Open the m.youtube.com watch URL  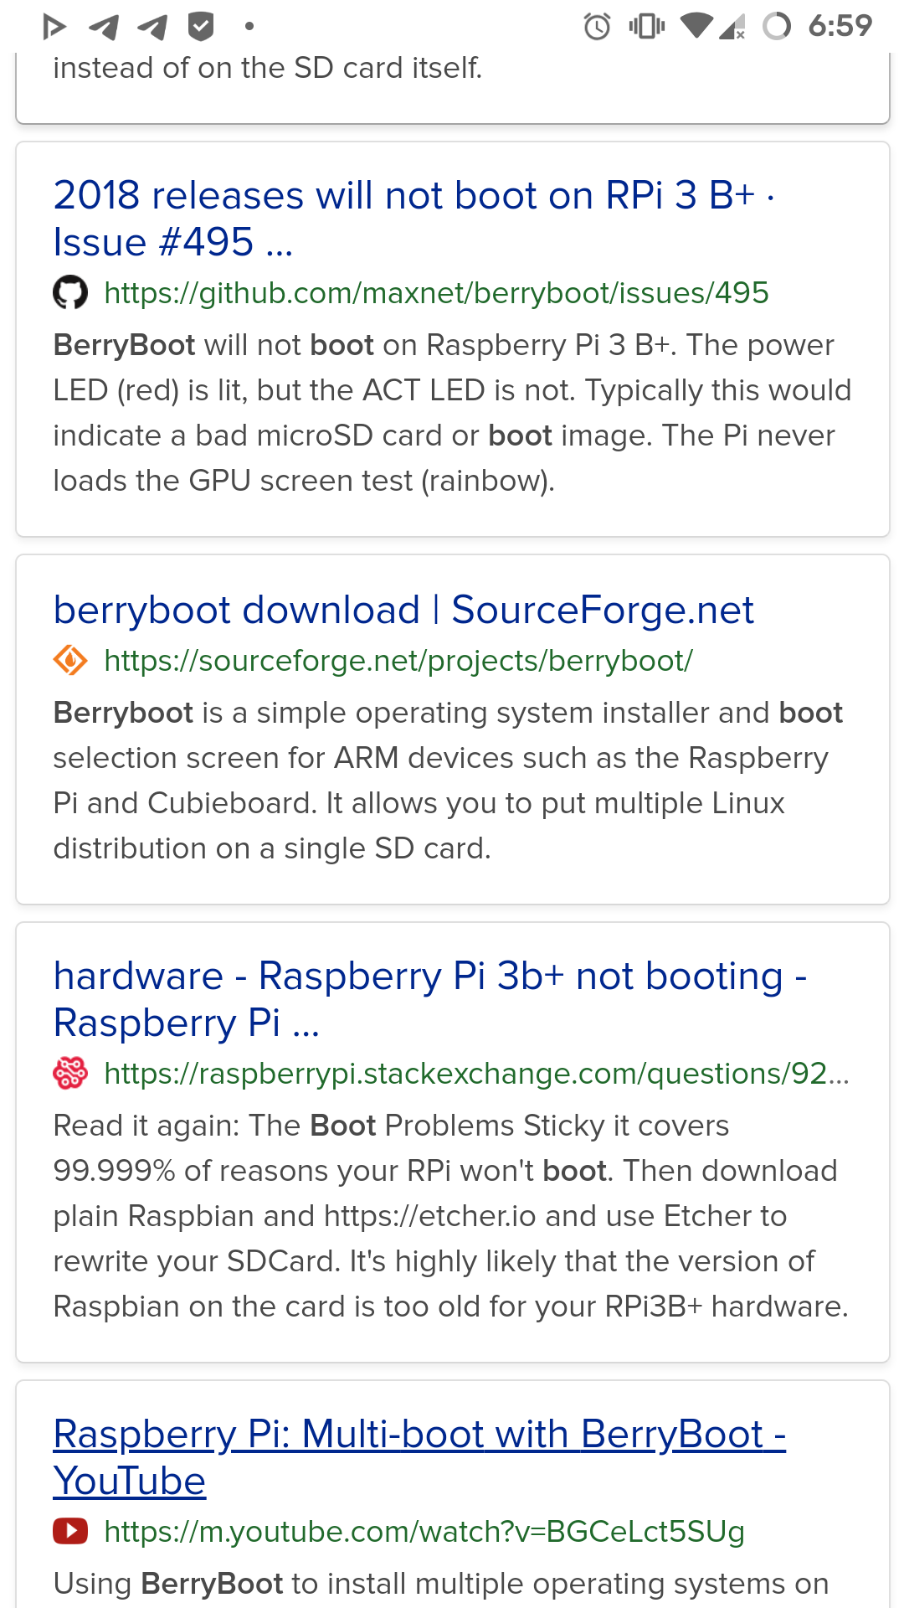424,1531
